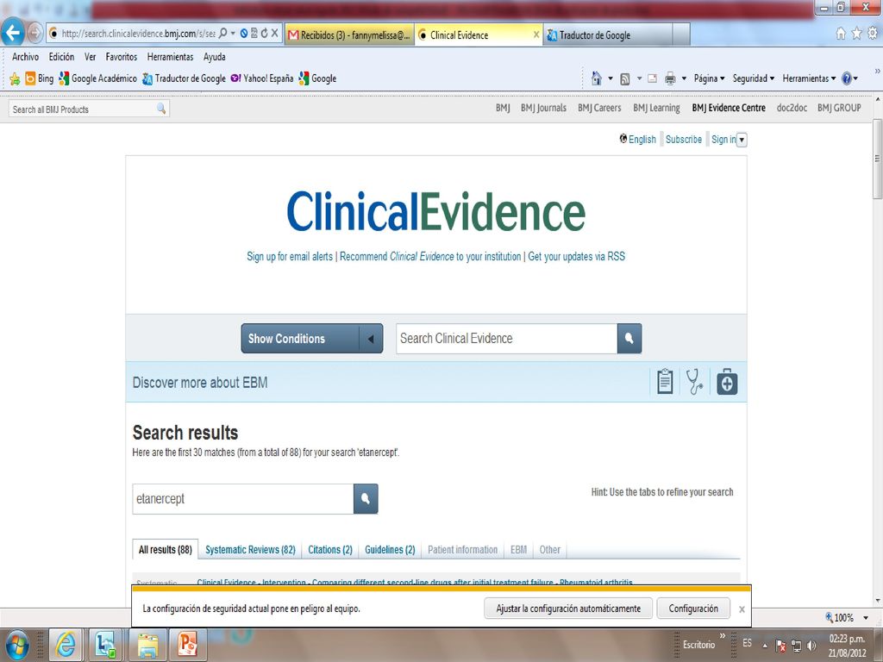Click the Search Clinical Evidence magnifier button
Image resolution: width=883 pixels, height=662 pixels.
[x=629, y=338]
